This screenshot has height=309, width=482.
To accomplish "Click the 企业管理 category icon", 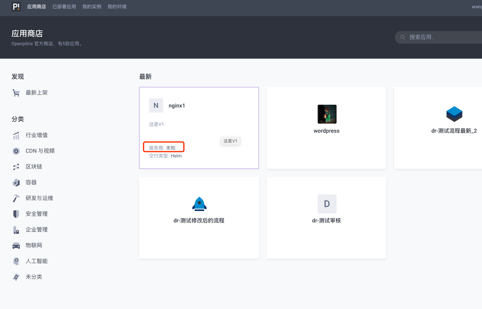I will point(16,229).
